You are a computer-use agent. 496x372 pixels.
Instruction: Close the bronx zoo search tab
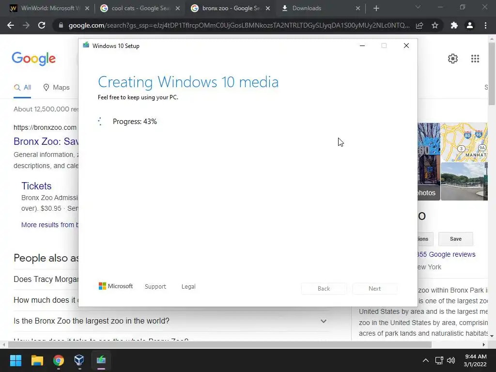(x=268, y=8)
